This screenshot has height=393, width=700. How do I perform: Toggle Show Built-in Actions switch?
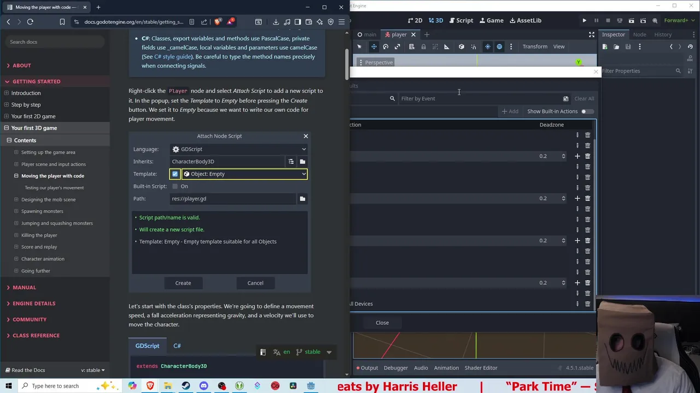[586, 111]
